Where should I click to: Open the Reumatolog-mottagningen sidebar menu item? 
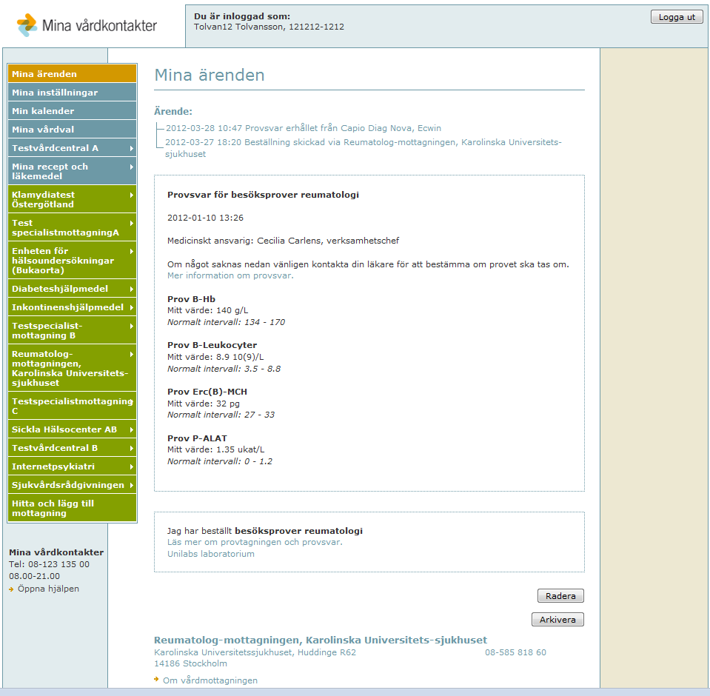[72, 368]
